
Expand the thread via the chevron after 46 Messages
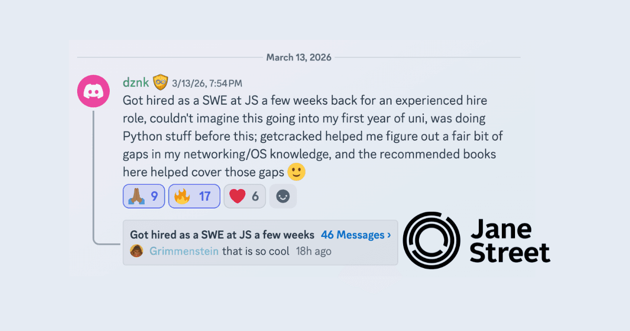pos(387,235)
